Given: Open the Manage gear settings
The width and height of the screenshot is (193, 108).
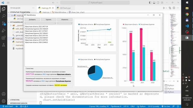Looking at the screenshot, I should pos(4,101).
